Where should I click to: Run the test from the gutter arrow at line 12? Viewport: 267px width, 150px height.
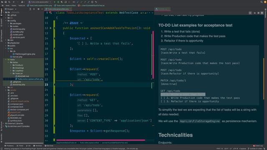point(50,28)
